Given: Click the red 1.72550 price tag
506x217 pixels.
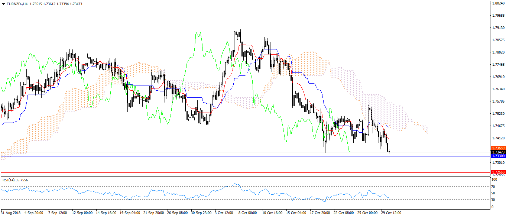Looking at the screenshot, I should point(497,172).
